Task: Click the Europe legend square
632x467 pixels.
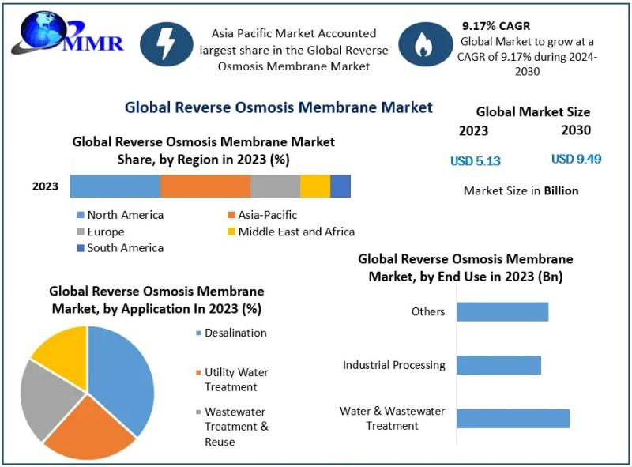Action: 80,232
